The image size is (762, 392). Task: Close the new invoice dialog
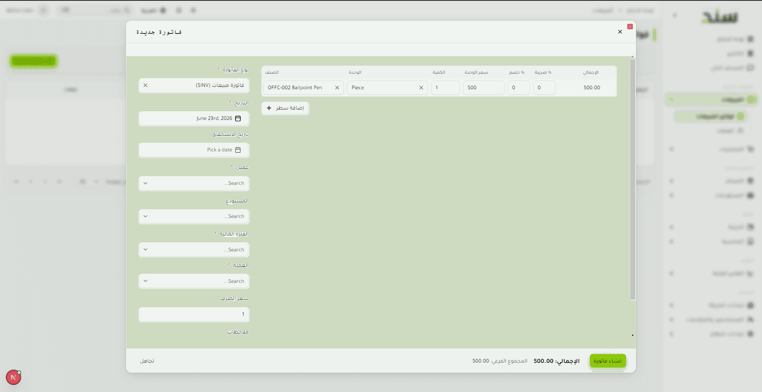(x=620, y=32)
